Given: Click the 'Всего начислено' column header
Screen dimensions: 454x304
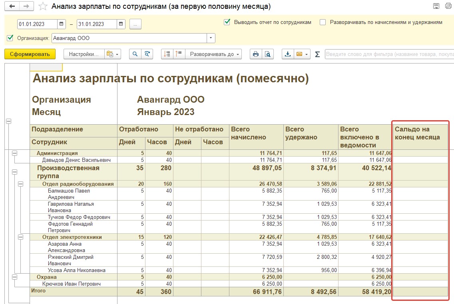Looking at the screenshot, I should [256, 137].
